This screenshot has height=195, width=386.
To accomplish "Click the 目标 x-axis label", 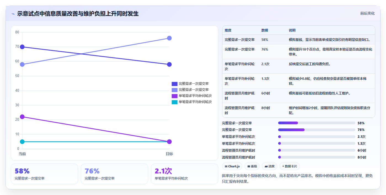I will pos(169,154).
